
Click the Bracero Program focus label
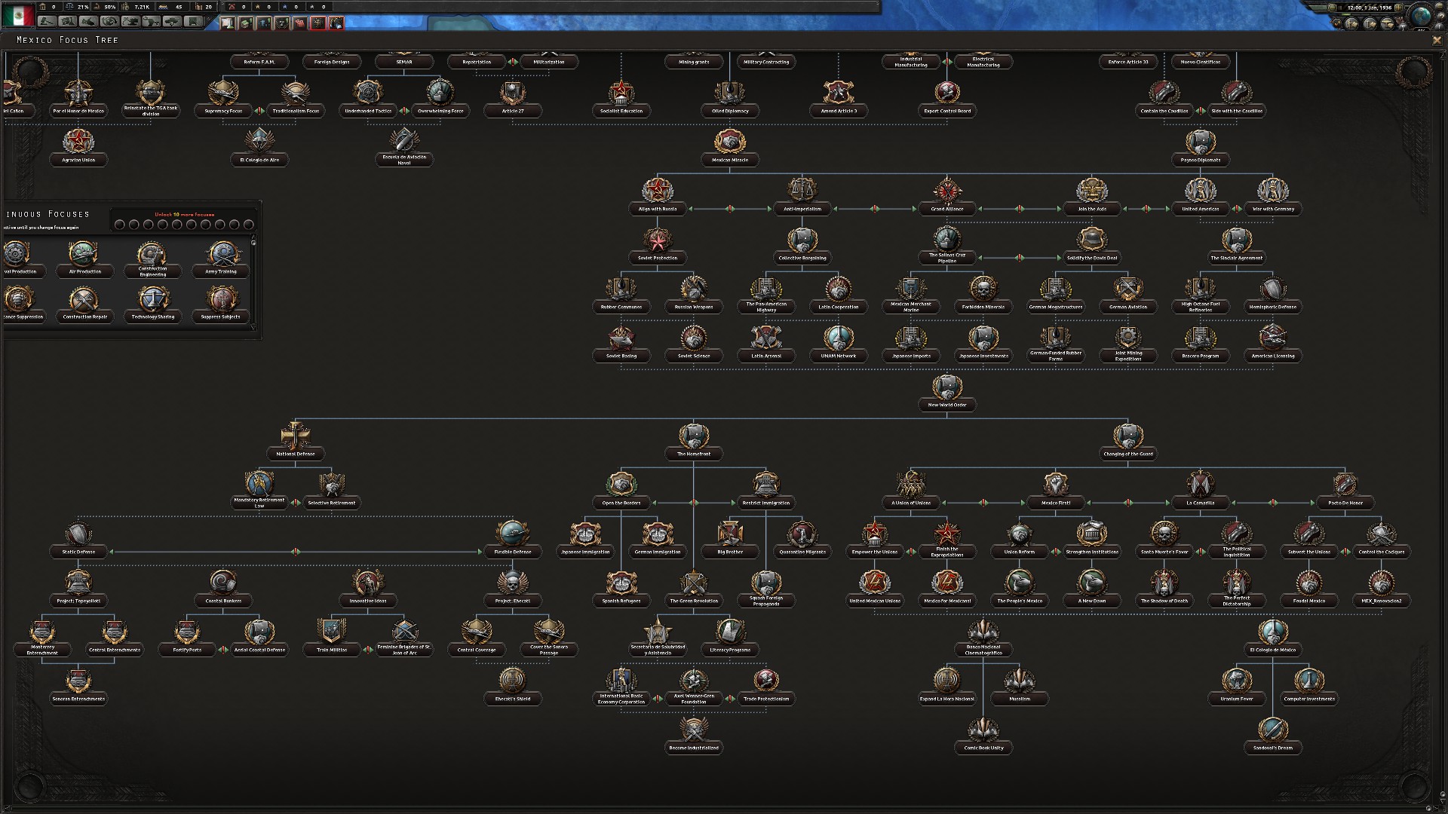tap(1201, 356)
